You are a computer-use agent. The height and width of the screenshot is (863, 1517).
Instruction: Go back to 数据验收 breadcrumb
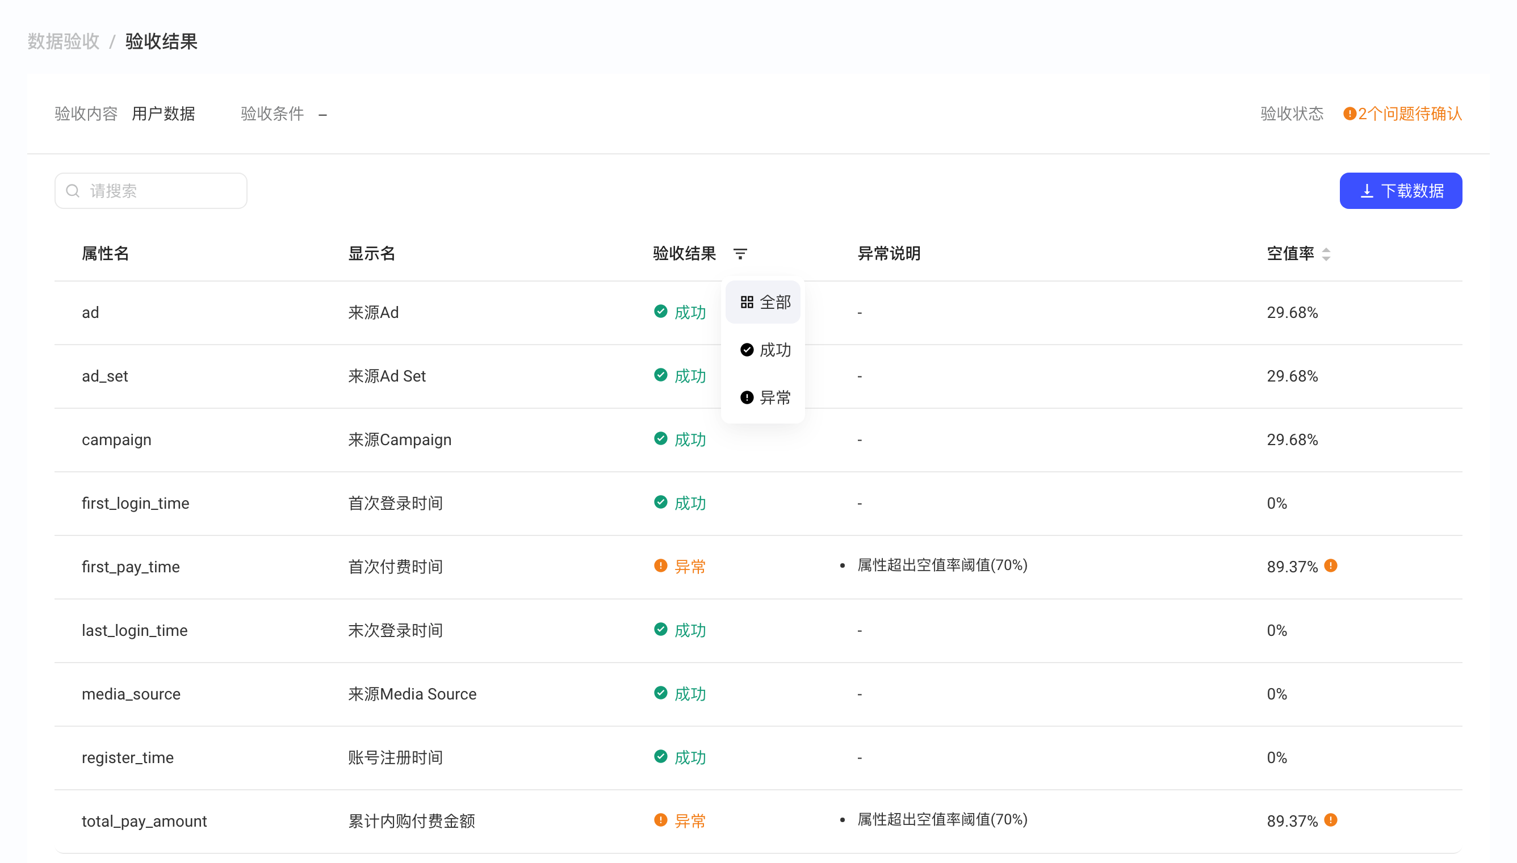(x=64, y=41)
